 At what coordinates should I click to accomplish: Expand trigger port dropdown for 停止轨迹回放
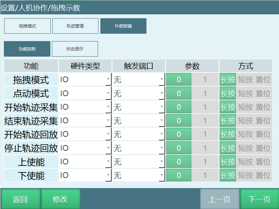pos(139,148)
